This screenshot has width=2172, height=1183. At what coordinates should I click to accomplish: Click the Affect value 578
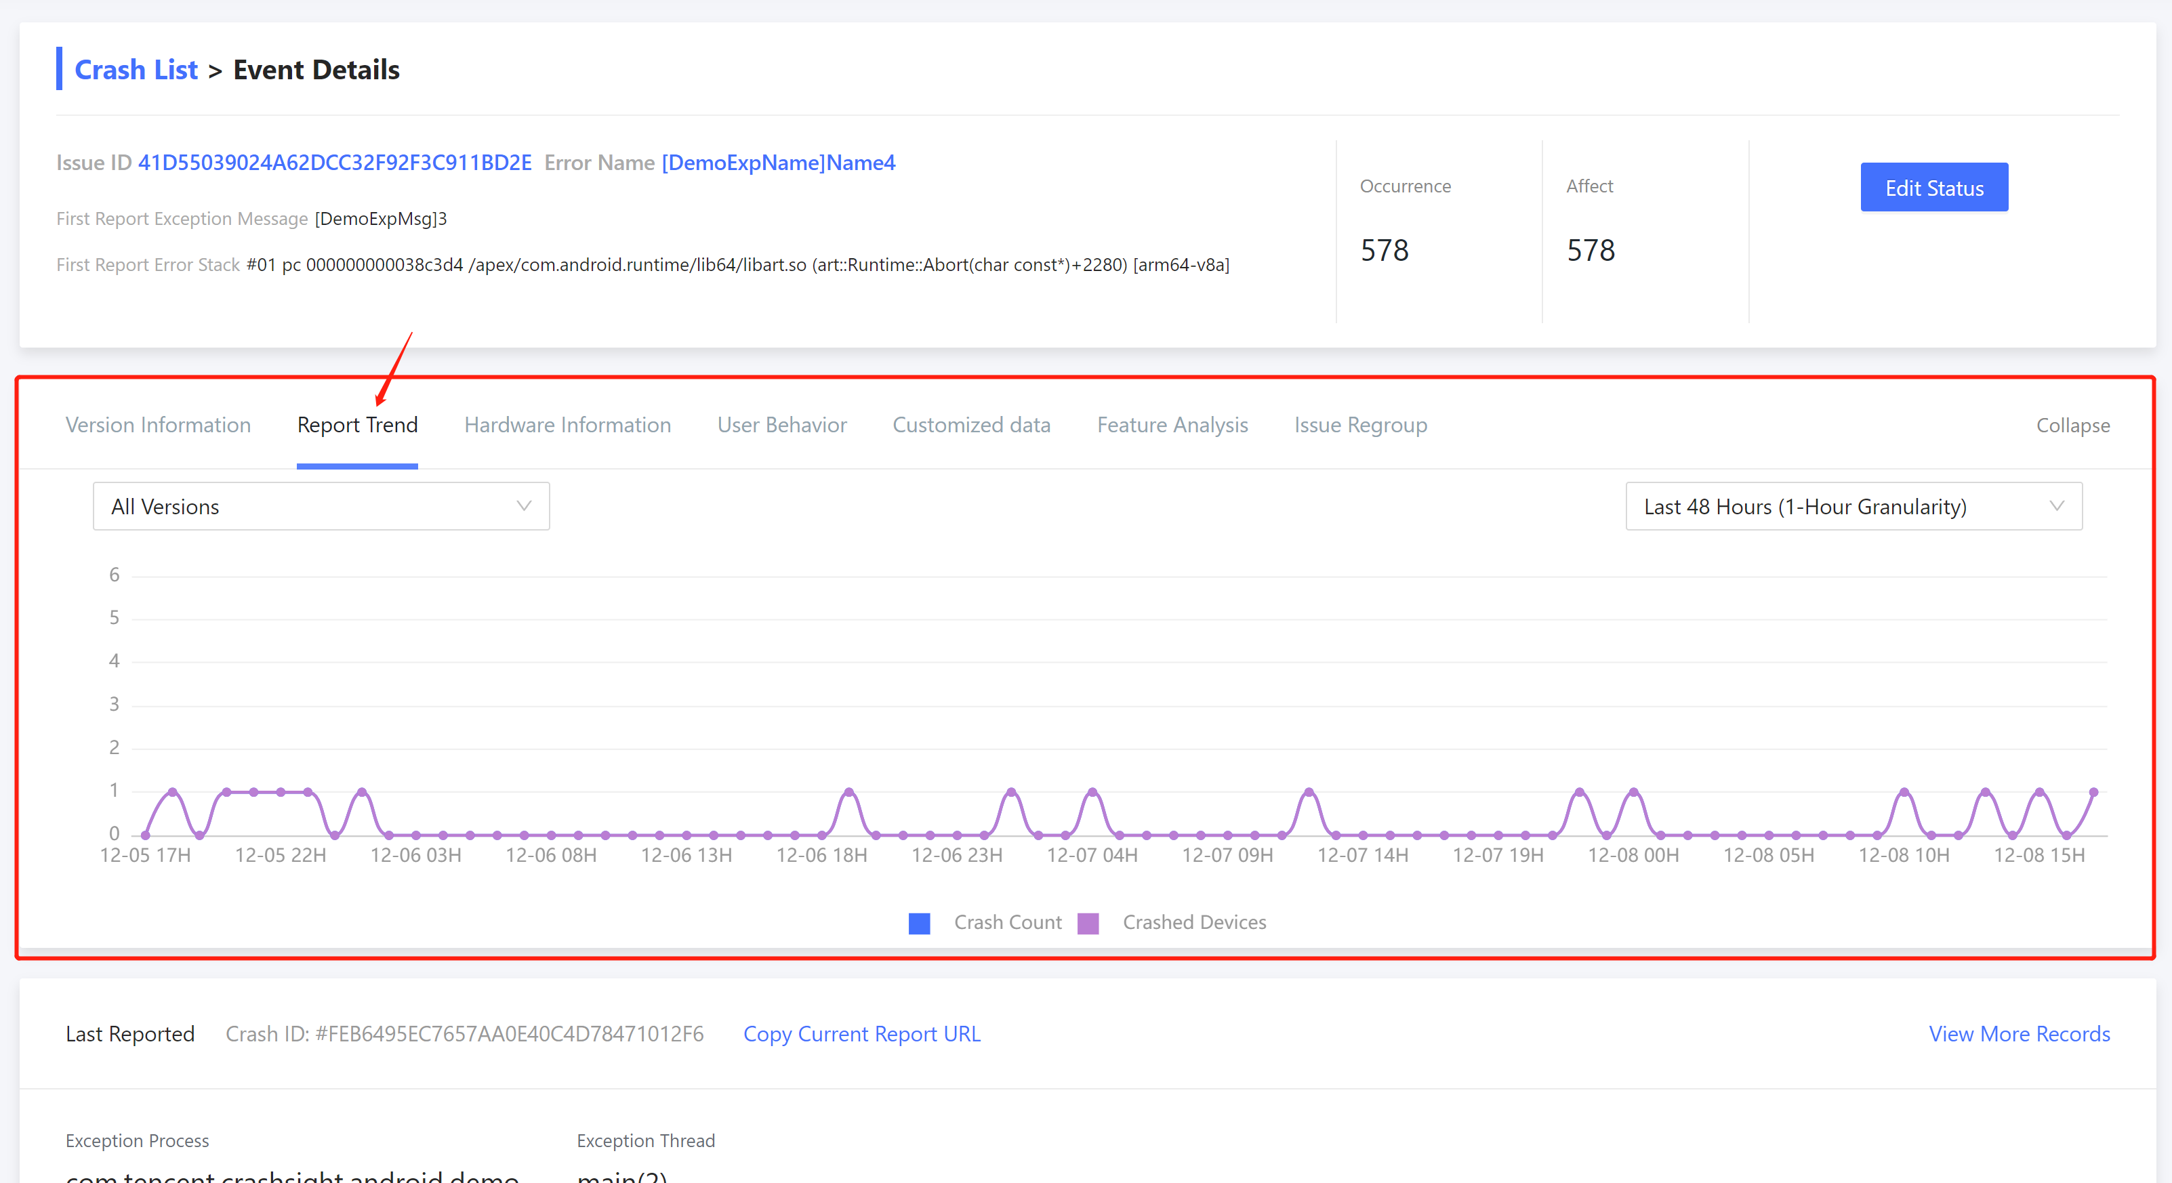coord(1591,249)
